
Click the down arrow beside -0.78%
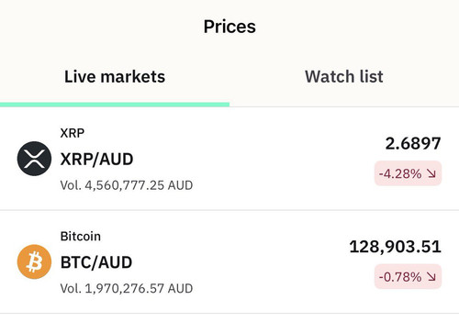pos(431,277)
